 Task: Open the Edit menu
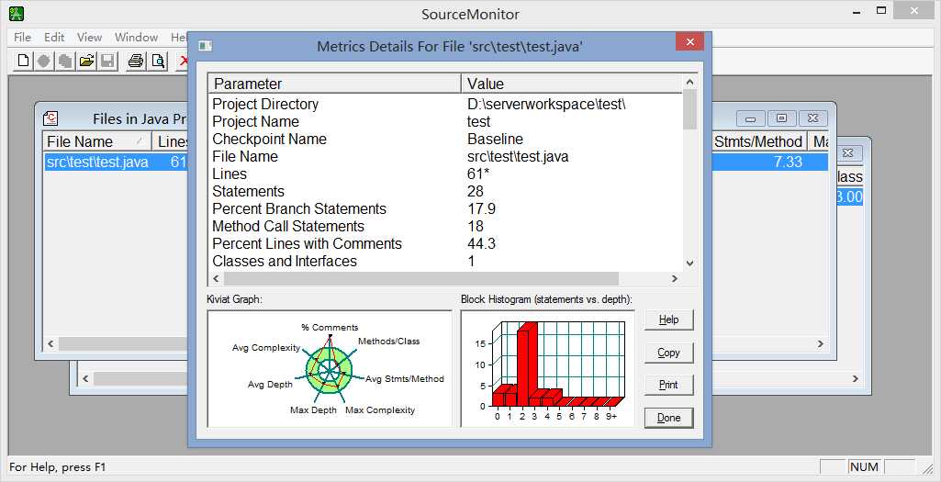point(54,38)
